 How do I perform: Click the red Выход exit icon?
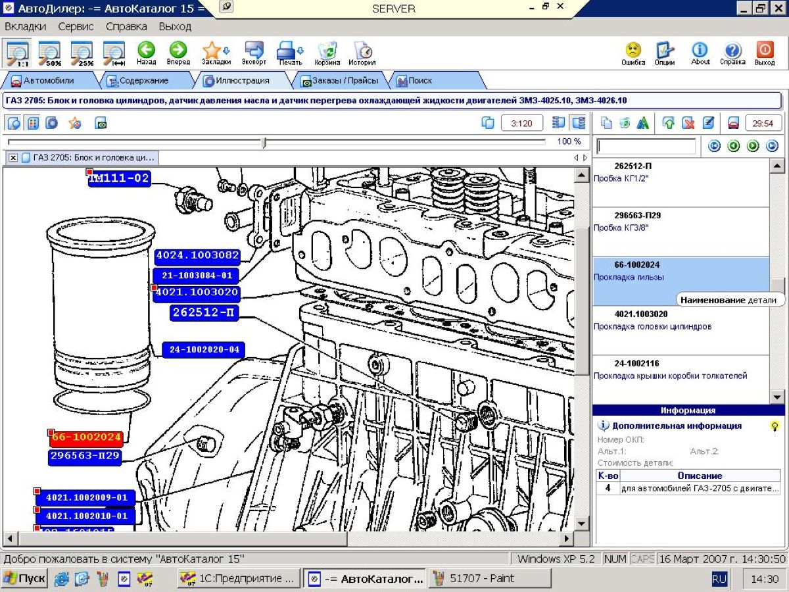[x=765, y=53]
